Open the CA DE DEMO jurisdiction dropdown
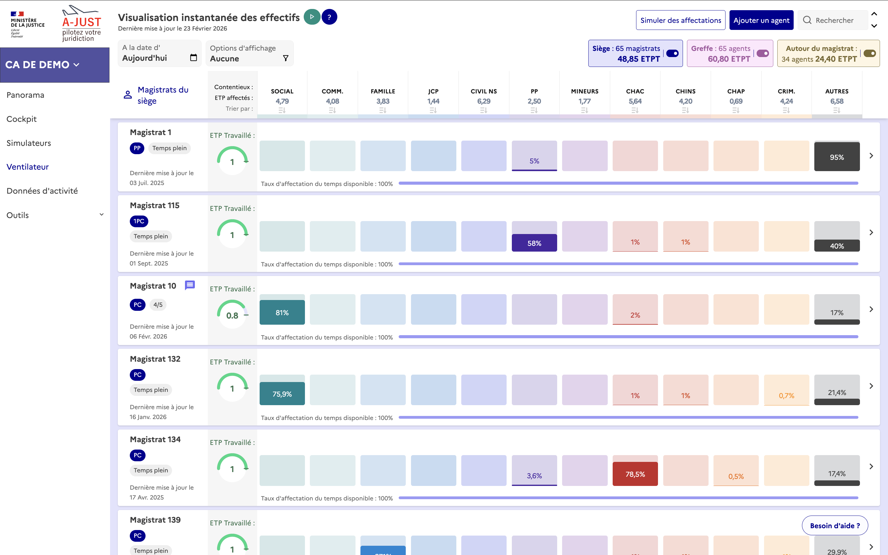The height and width of the screenshot is (555, 888). pyautogui.click(x=43, y=65)
